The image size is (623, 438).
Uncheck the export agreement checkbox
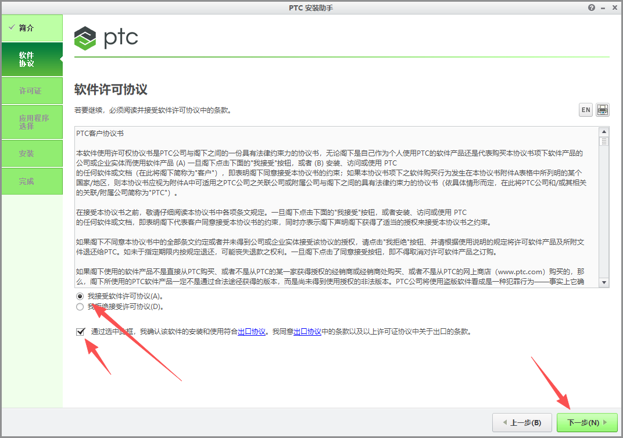[78, 332]
